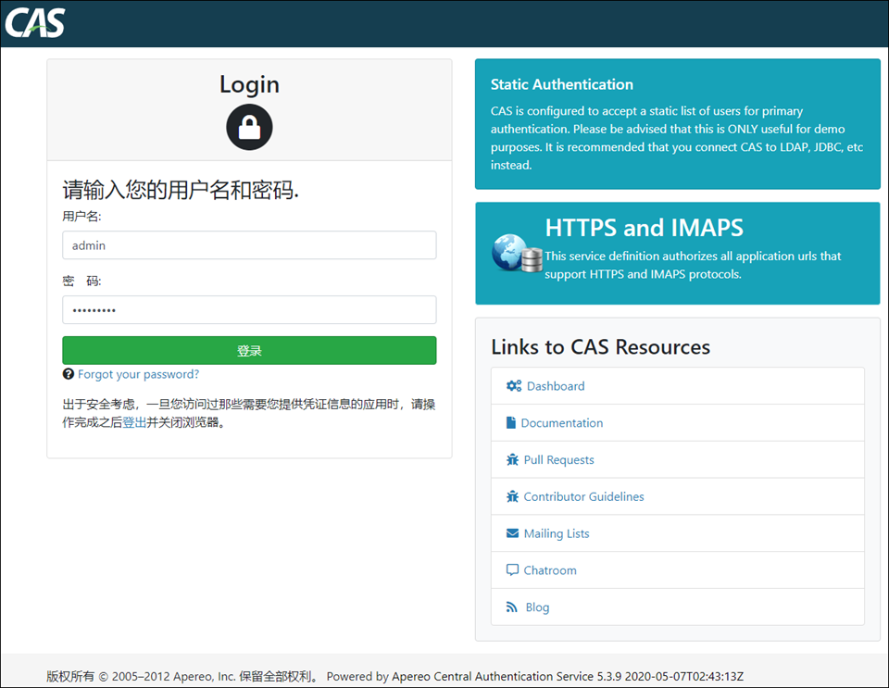Viewport: 889px width, 688px height.
Task: Open the Blog link
Action: click(537, 607)
